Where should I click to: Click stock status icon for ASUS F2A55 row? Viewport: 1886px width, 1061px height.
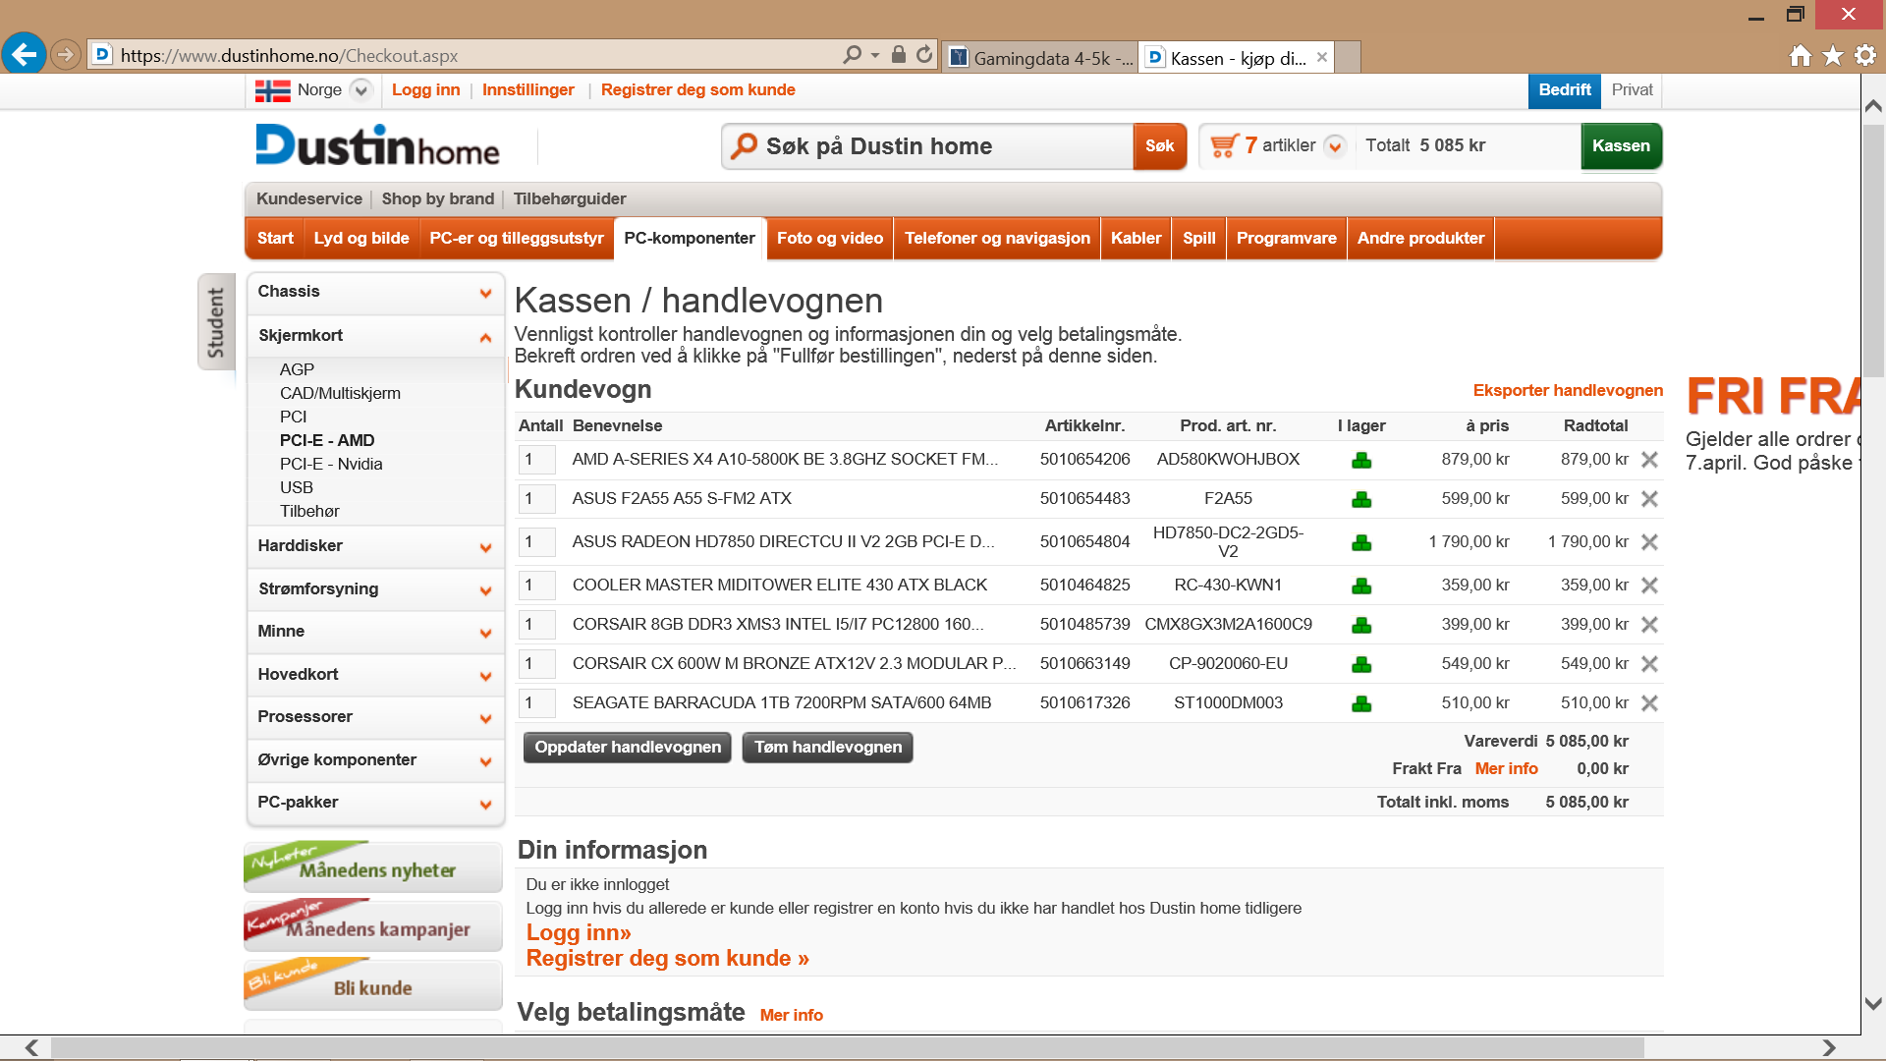[x=1361, y=499]
